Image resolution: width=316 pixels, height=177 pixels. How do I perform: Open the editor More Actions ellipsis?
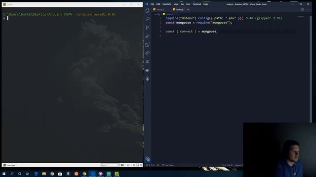click(x=308, y=9)
